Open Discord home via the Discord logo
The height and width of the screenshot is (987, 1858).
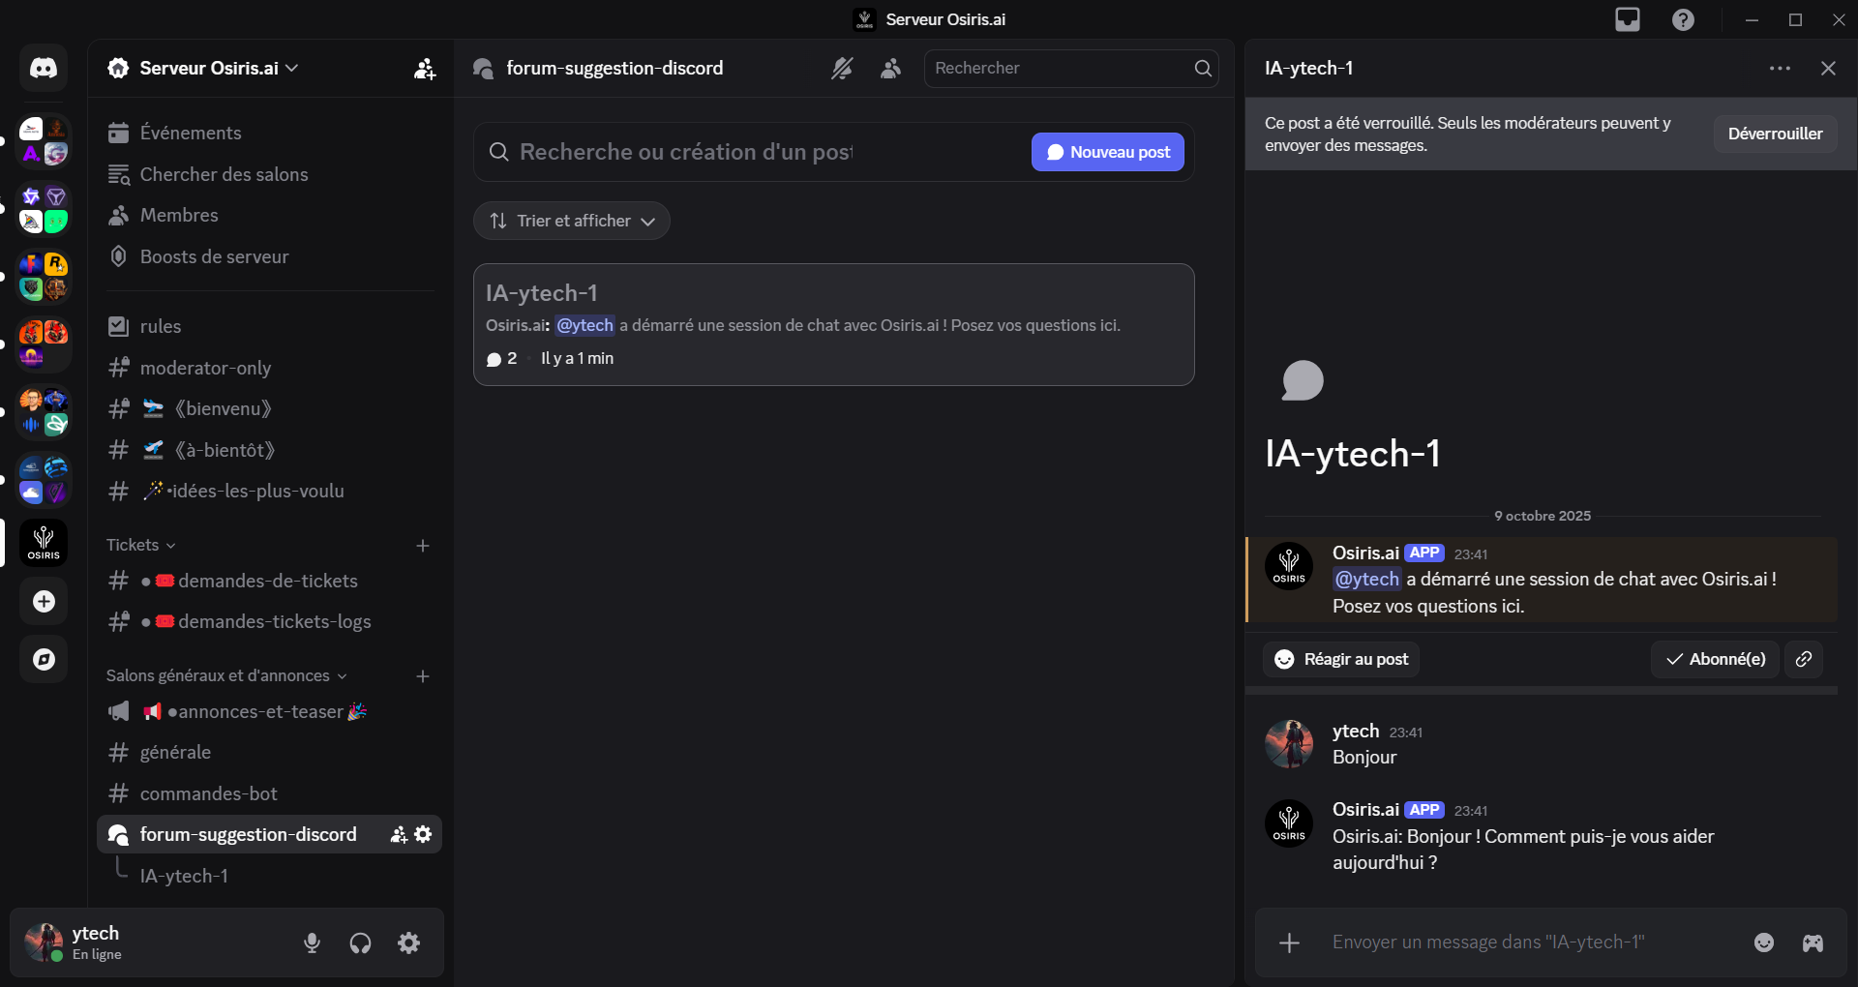coord(43,68)
